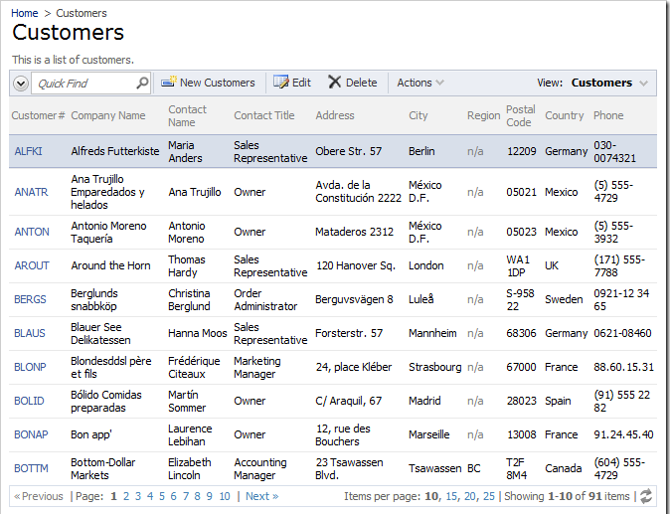Sort by Phone column header
The width and height of the screenshot is (670, 514).
point(608,115)
